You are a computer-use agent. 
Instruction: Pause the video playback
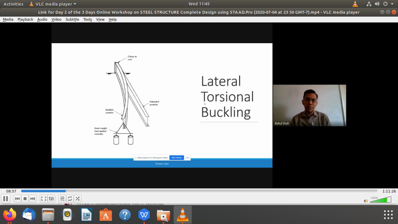(6, 198)
